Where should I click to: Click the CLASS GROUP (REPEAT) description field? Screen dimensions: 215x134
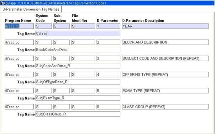pos(165,107)
